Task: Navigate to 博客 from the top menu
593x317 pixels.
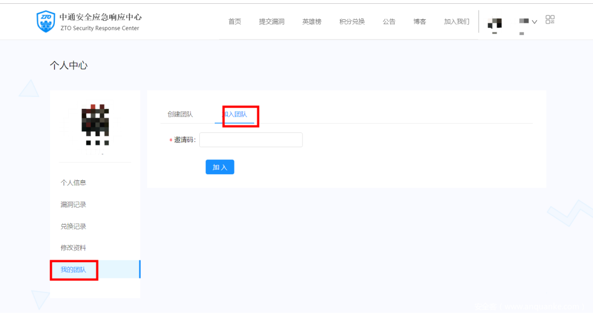Action: [419, 21]
